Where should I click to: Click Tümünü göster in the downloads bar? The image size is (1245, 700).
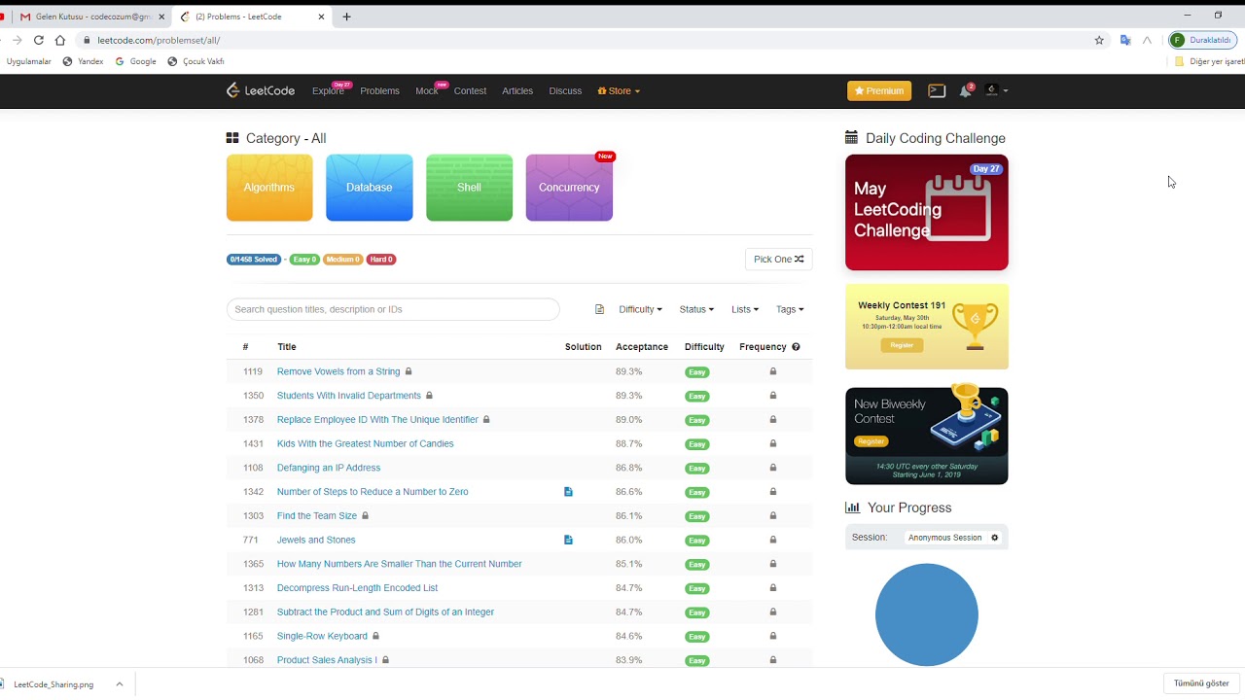[x=1201, y=683]
